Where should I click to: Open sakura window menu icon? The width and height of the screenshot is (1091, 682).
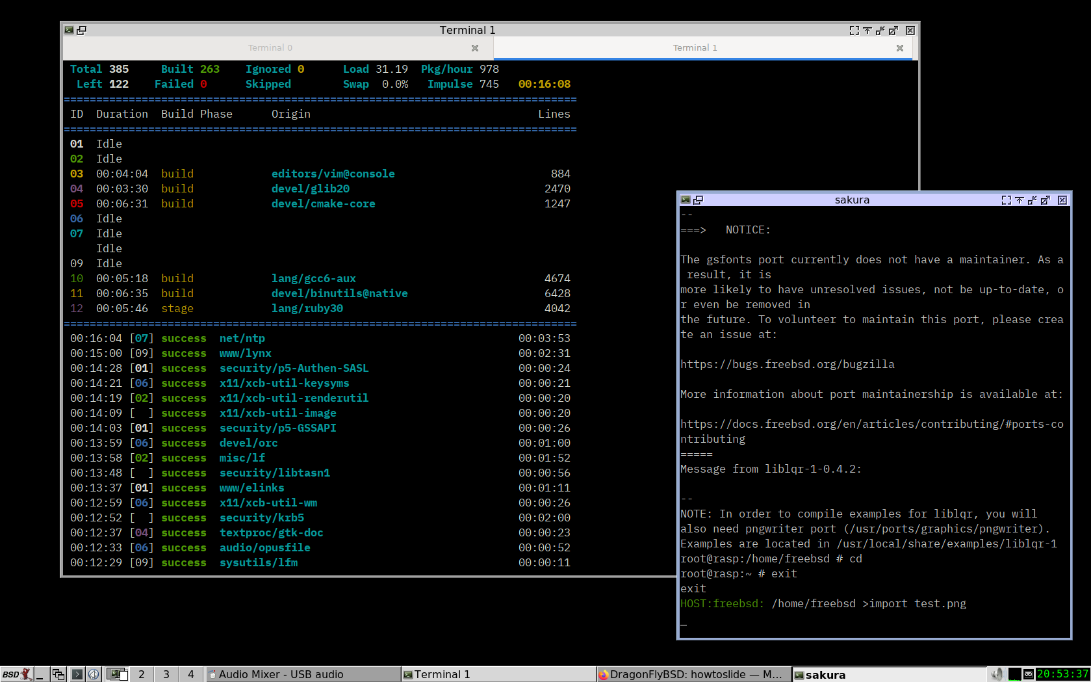click(x=686, y=200)
